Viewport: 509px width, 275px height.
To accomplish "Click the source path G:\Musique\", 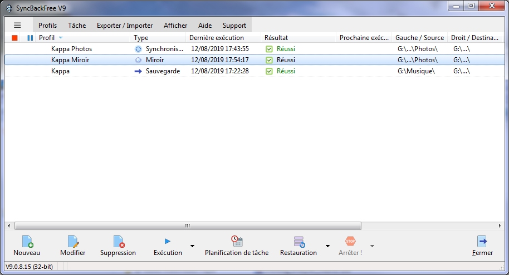I will [x=416, y=71].
